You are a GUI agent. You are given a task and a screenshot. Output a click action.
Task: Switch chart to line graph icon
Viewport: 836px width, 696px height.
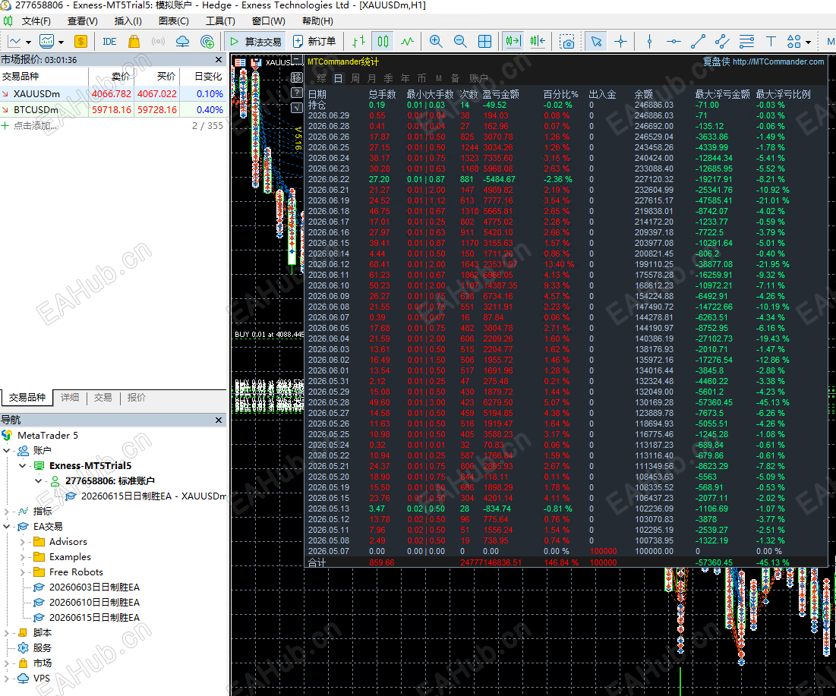pos(408,42)
